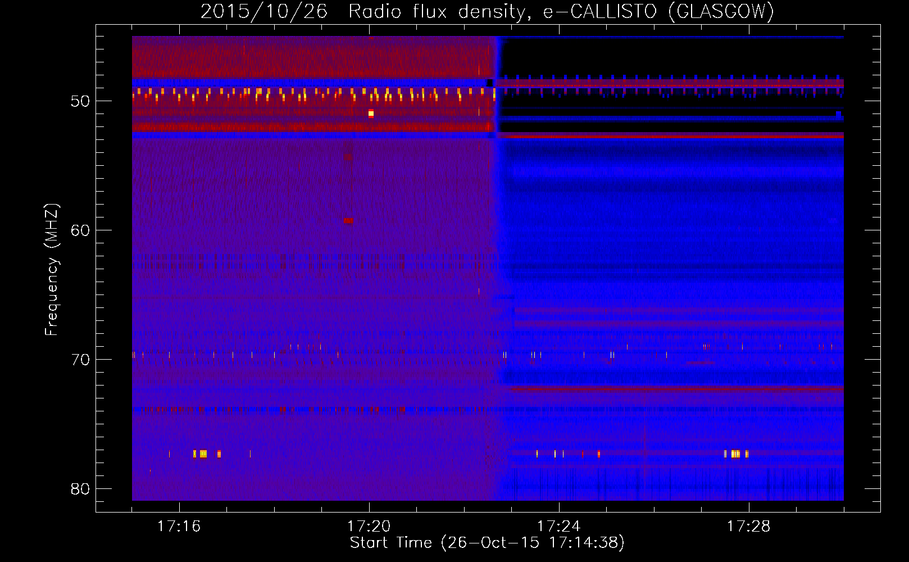This screenshot has width=909, height=562.
Task: Click the 'Start Time (26-Oct-15 17:14:38)' label
Action: pos(487,543)
